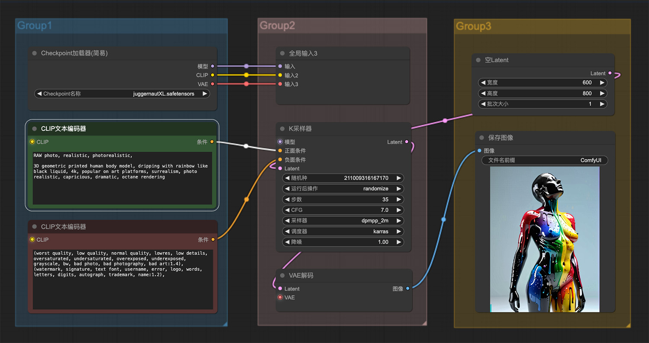The image size is (649, 343).
Task: Click the 图像 input port on 保存图像
Action: click(x=479, y=151)
